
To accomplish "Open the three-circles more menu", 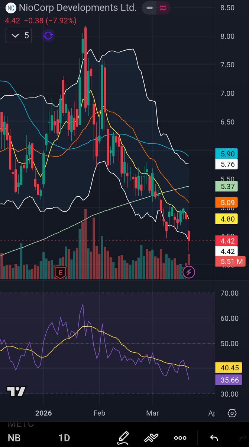I will (180, 438).
